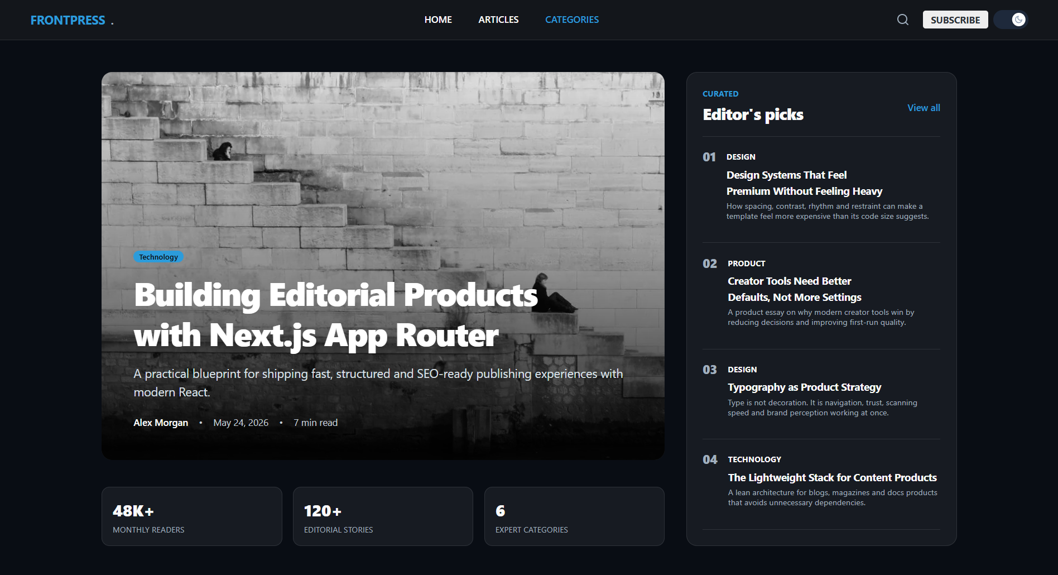
Task: Open author Alex Morgan's name
Action: [161, 423]
